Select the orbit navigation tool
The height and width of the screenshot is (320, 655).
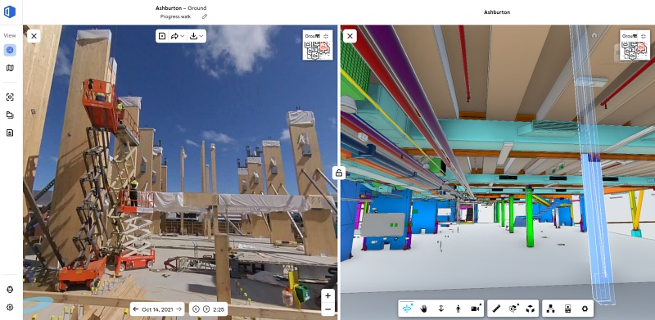(x=406, y=309)
